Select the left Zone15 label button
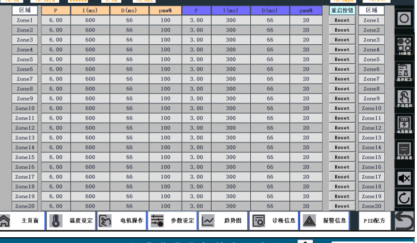 click(25, 157)
